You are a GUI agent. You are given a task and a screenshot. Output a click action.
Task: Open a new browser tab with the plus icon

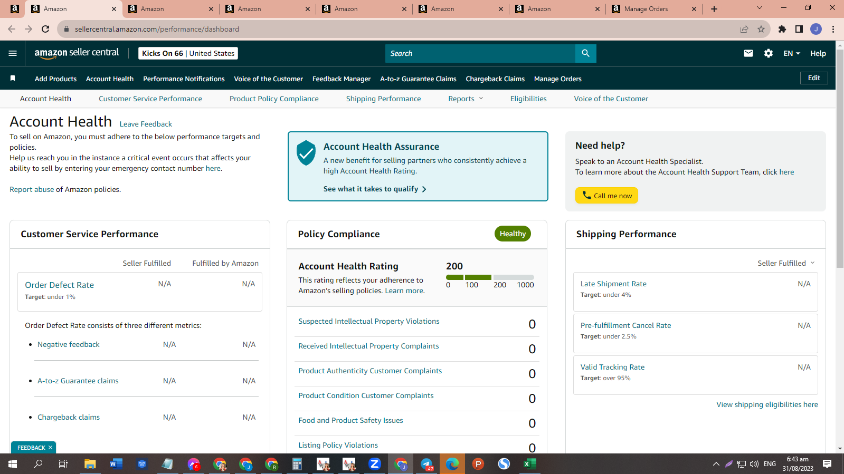[x=714, y=9]
